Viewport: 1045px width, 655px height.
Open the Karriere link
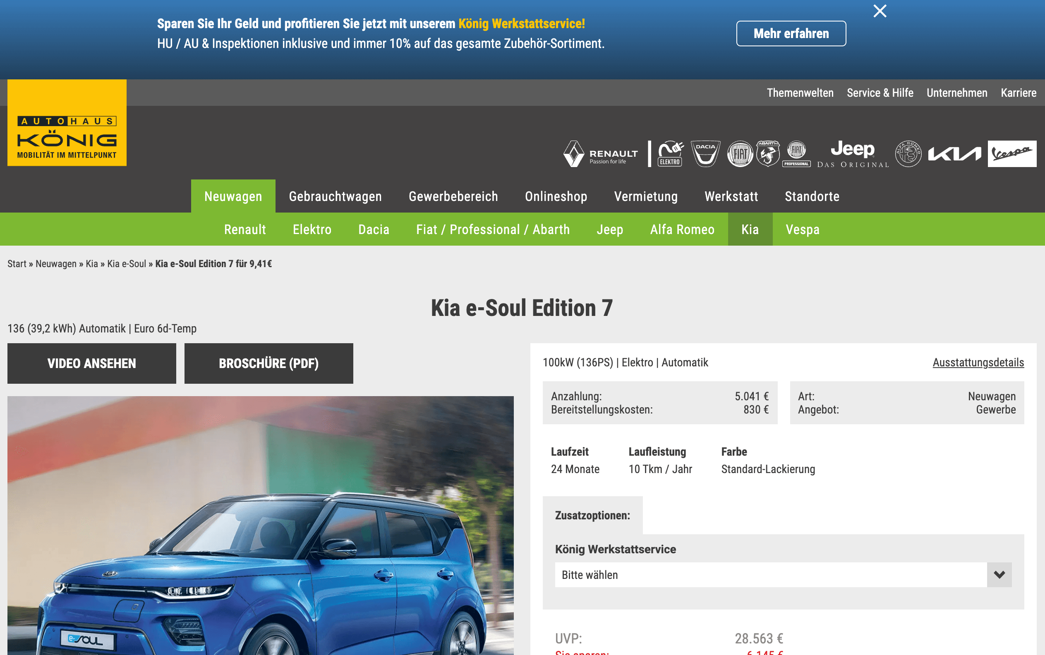pos(1019,93)
